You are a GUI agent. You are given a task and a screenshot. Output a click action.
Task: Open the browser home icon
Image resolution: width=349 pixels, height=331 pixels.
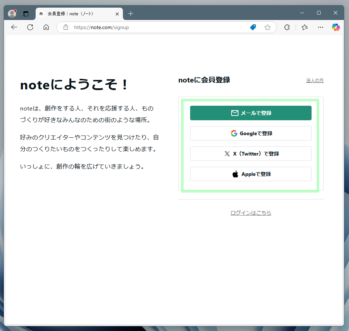point(46,27)
